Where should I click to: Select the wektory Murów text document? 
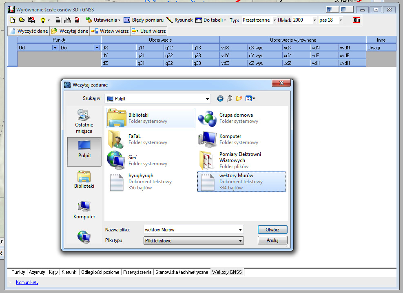pyautogui.click(x=241, y=182)
